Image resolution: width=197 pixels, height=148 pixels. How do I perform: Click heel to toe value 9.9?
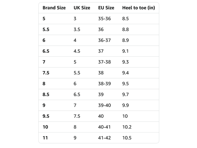tap(125, 105)
